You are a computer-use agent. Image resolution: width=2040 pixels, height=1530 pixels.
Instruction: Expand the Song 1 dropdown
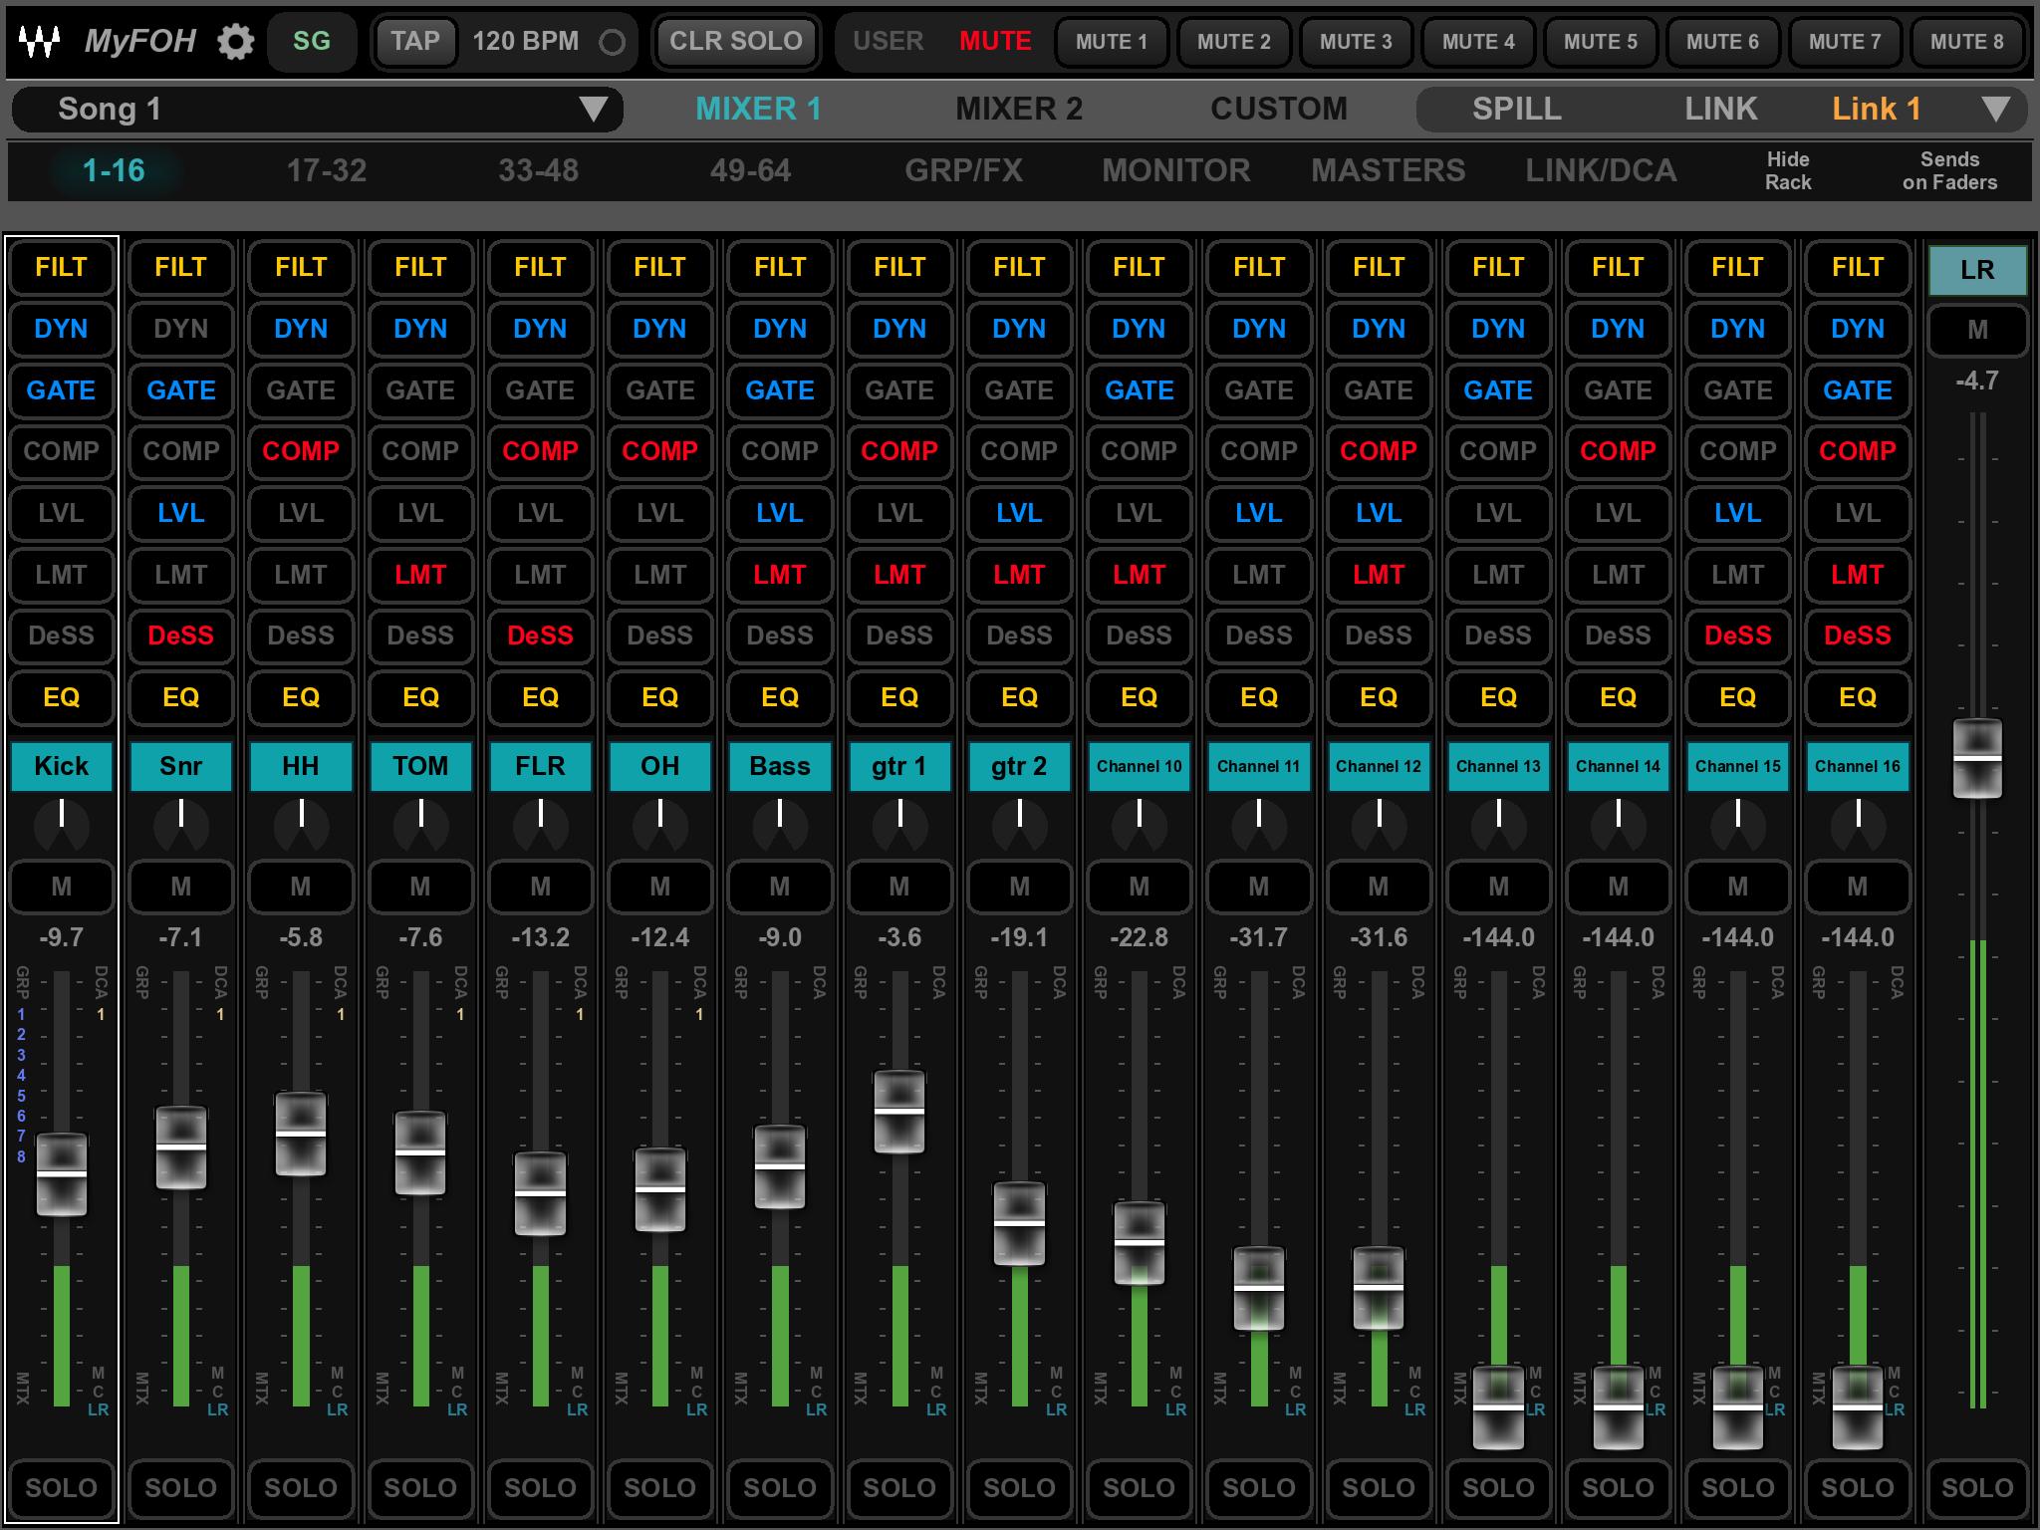coord(593,109)
